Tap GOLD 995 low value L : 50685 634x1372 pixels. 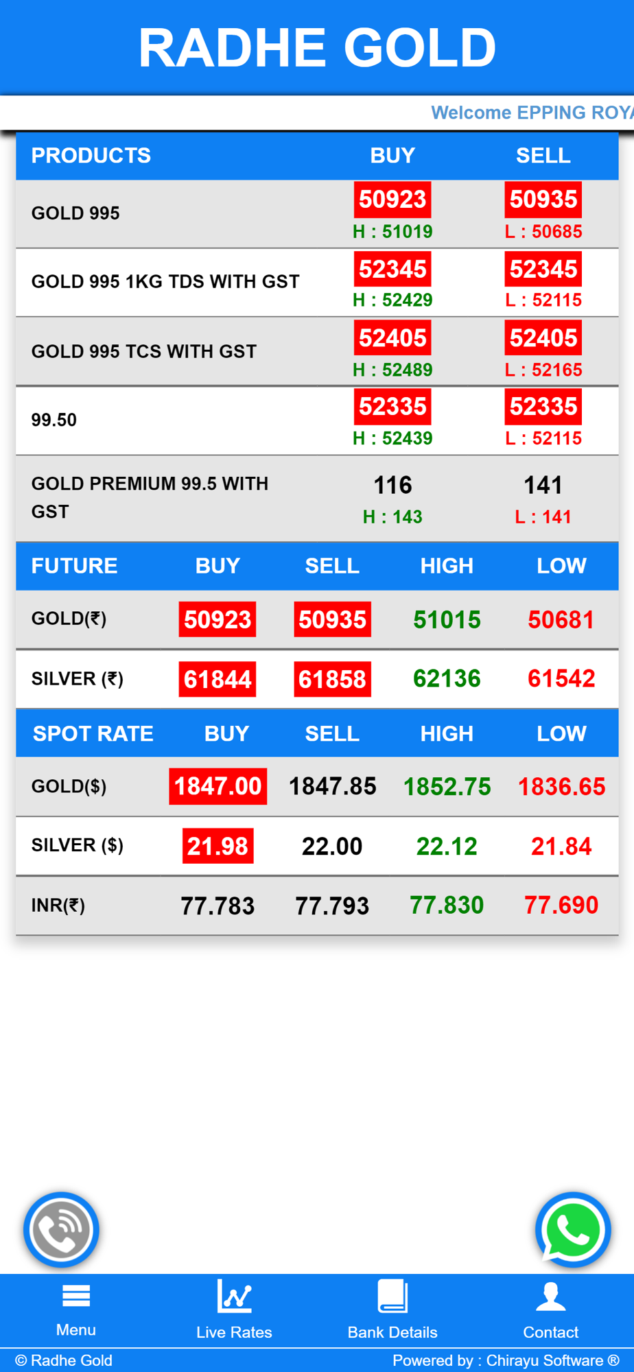tap(543, 232)
